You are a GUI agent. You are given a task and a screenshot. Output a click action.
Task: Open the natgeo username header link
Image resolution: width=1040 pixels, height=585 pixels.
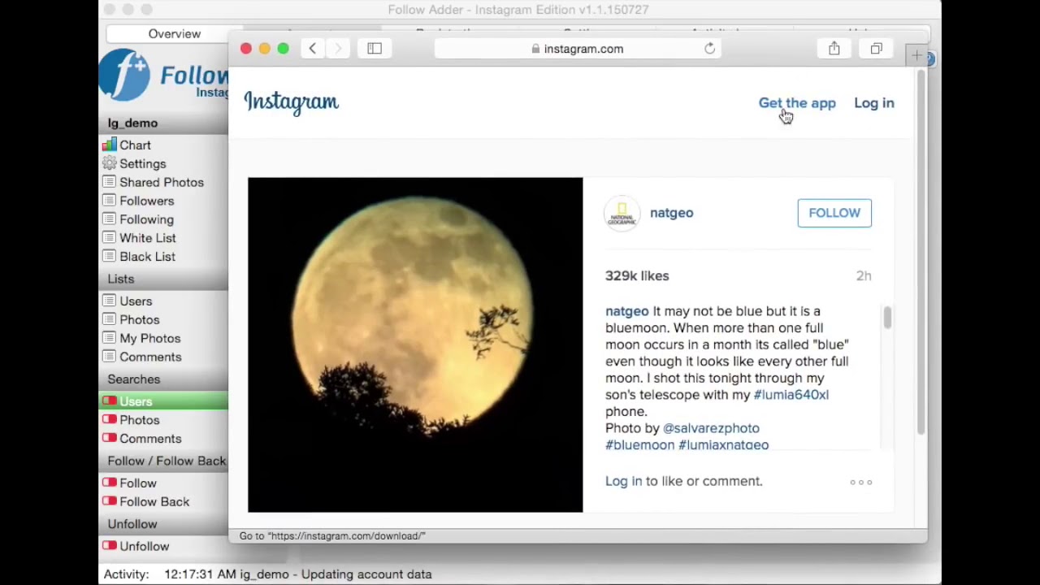pyautogui.click(x=671, y=213)
